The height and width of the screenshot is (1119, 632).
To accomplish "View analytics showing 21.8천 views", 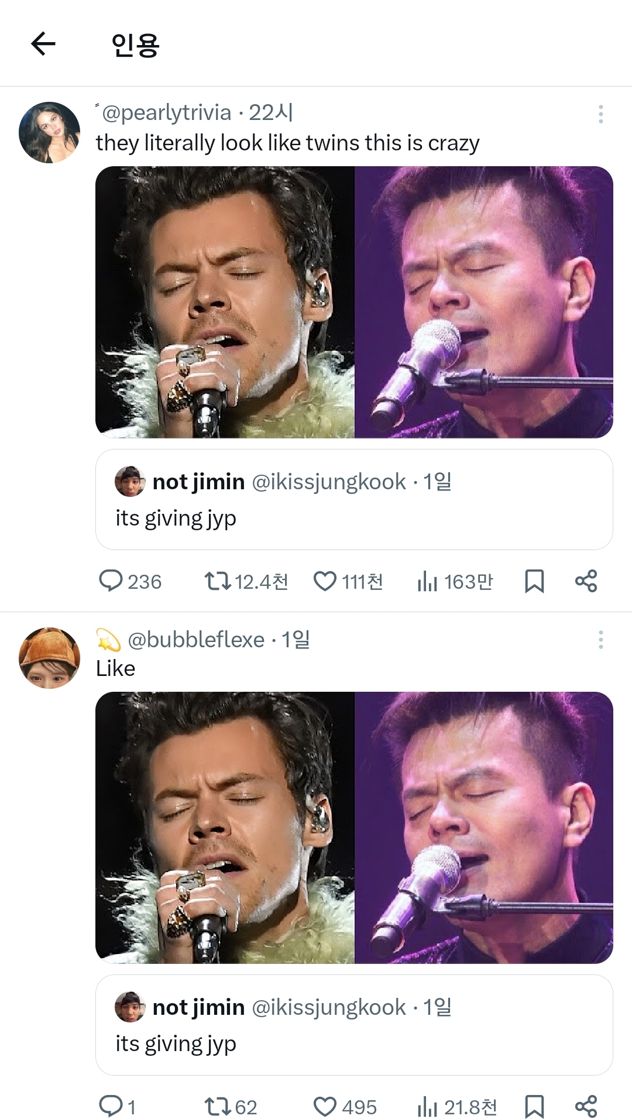I will pos(457,1107).
